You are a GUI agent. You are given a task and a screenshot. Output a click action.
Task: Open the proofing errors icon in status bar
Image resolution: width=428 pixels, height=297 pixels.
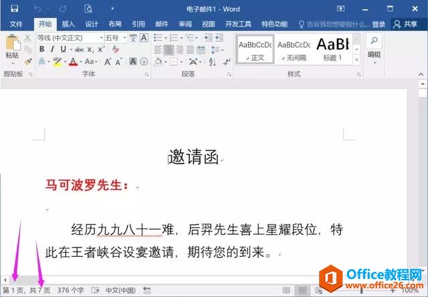pyautogui.click(x=95, y=290)
